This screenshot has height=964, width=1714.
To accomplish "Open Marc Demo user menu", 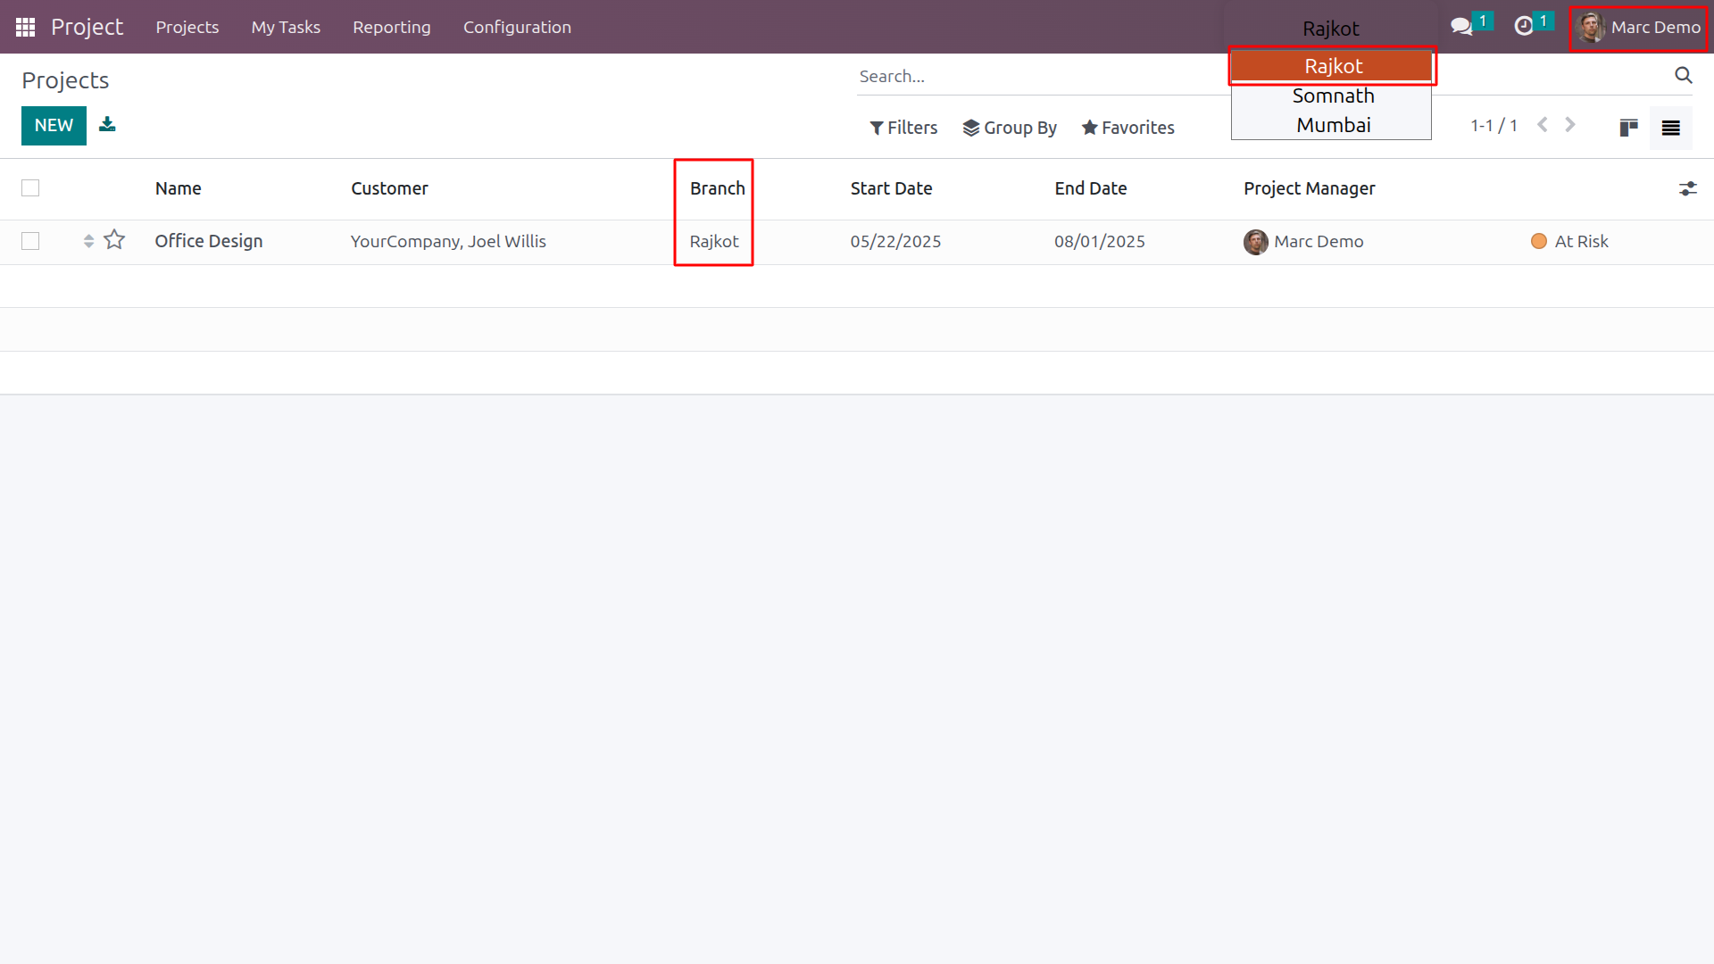I will coord(1638,28).
